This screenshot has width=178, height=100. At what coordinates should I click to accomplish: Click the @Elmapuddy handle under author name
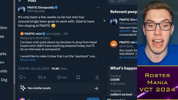36,11
